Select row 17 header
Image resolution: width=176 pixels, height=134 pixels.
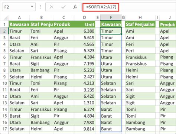pos(4,129)
